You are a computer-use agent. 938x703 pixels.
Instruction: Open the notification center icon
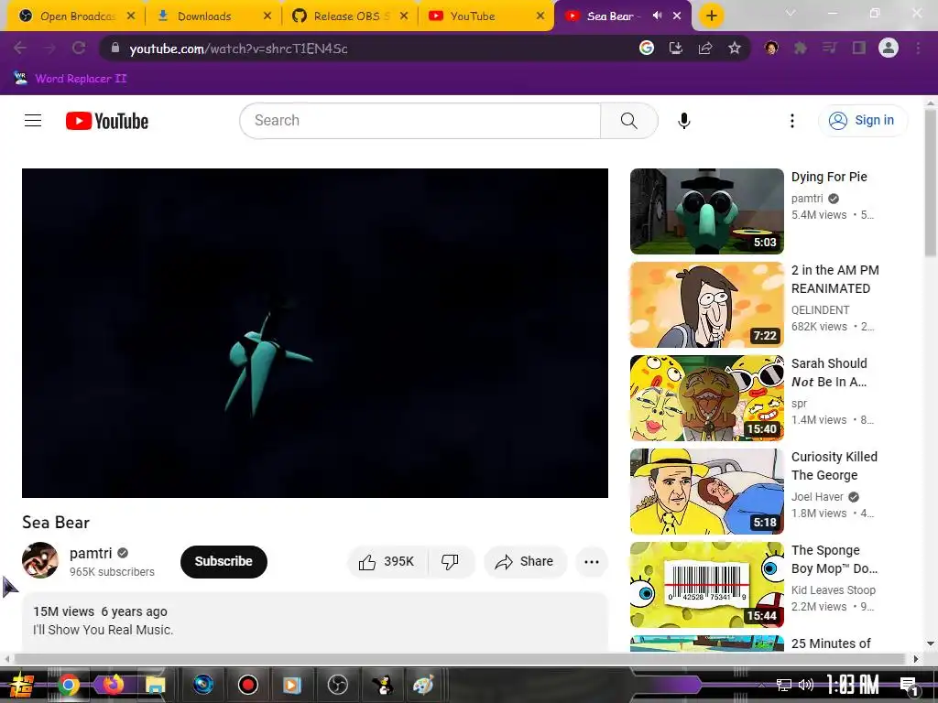click(x=910, y=686)
